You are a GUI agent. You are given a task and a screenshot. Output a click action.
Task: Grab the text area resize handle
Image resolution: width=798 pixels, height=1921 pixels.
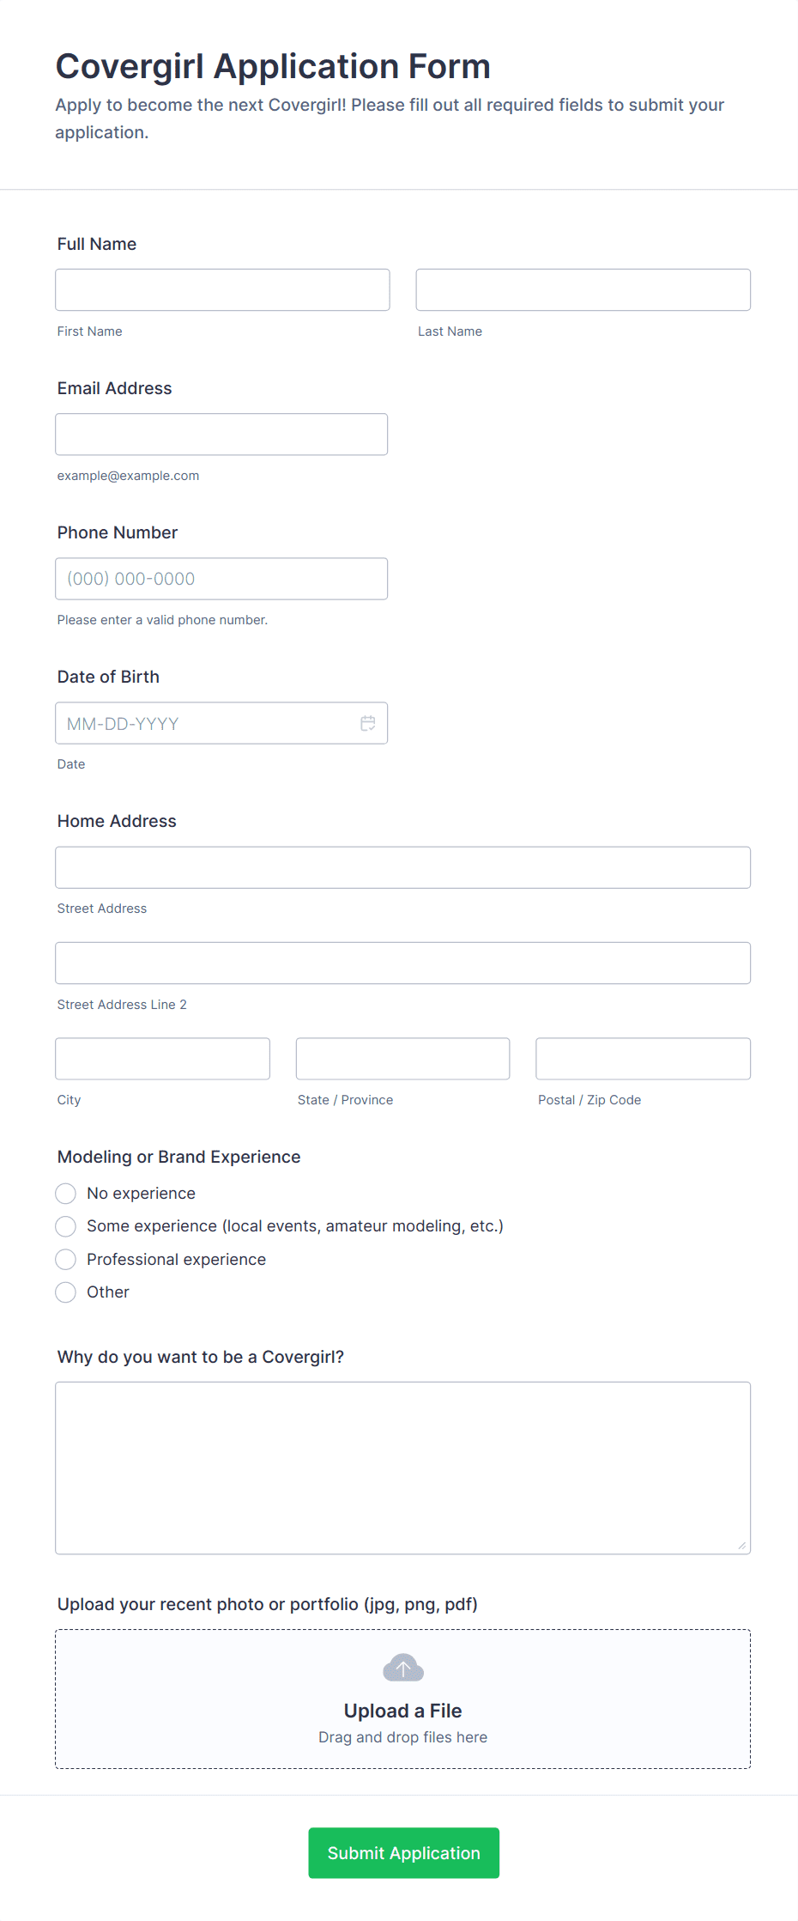point(742,1546)
